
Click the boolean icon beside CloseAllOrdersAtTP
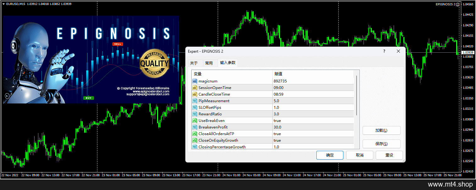click(x=194, y=134)
